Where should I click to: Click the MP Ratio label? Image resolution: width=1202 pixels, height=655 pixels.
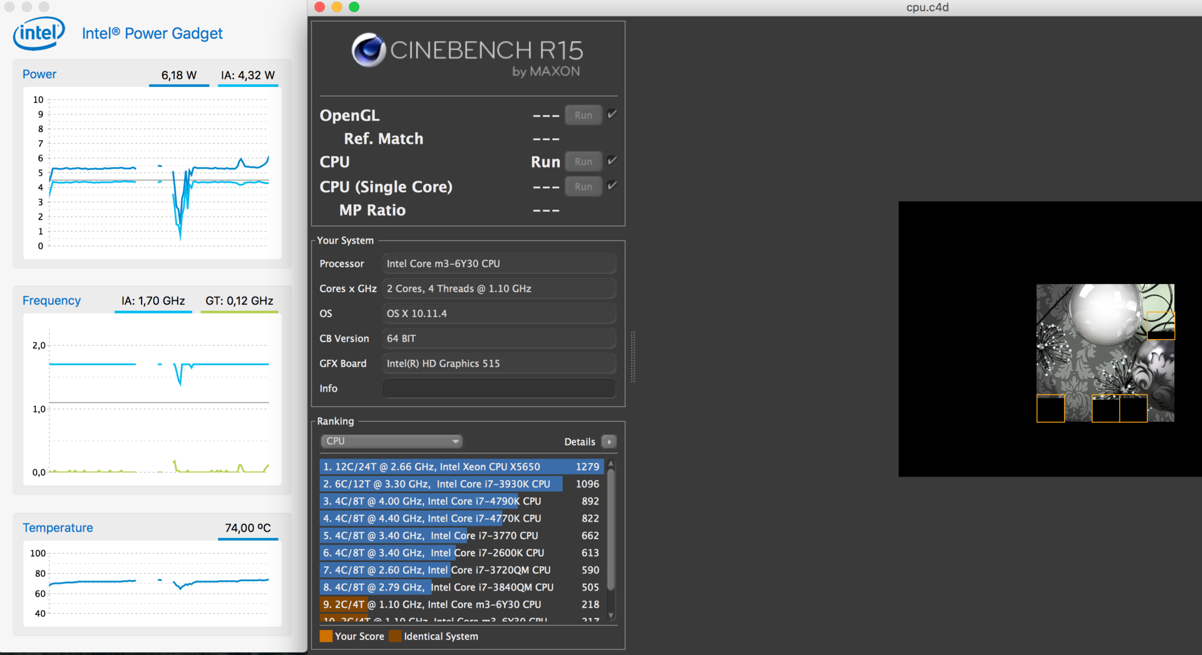coord(372,210)
